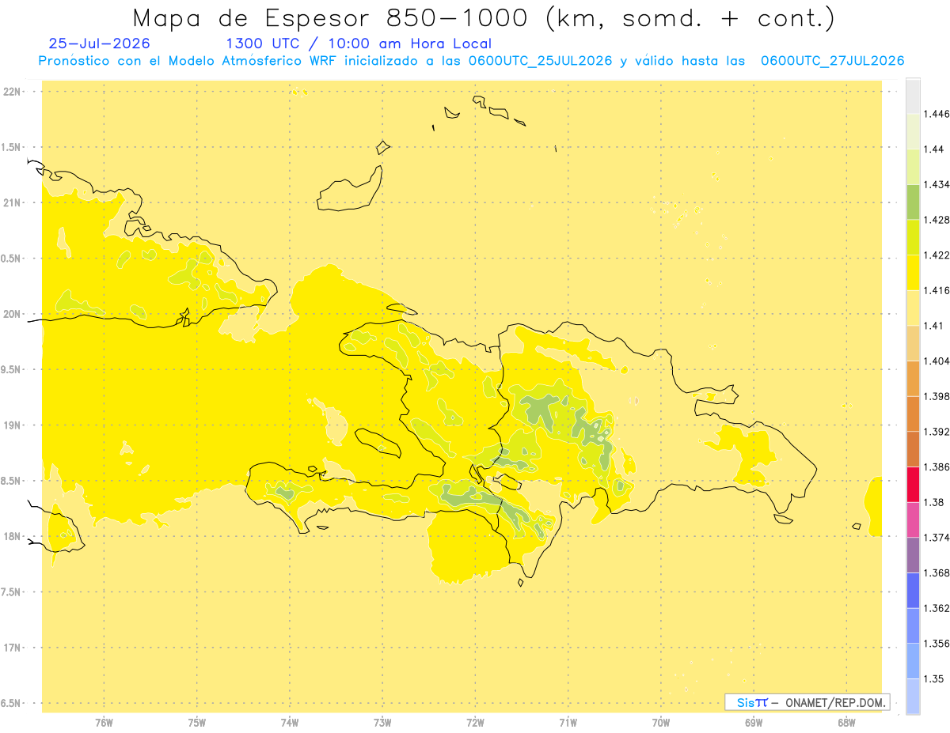Click the legend value '1.392'

[937, 432]
